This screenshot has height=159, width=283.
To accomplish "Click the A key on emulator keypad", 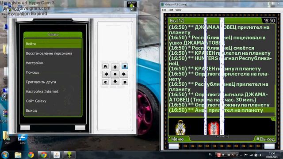I will (x=105, y=66).
